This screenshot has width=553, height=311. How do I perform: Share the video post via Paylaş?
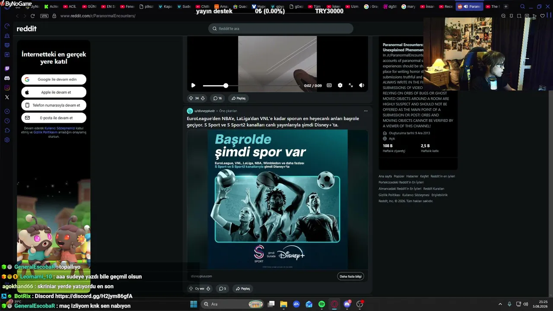pyautogui.click(x=238, y=98)
